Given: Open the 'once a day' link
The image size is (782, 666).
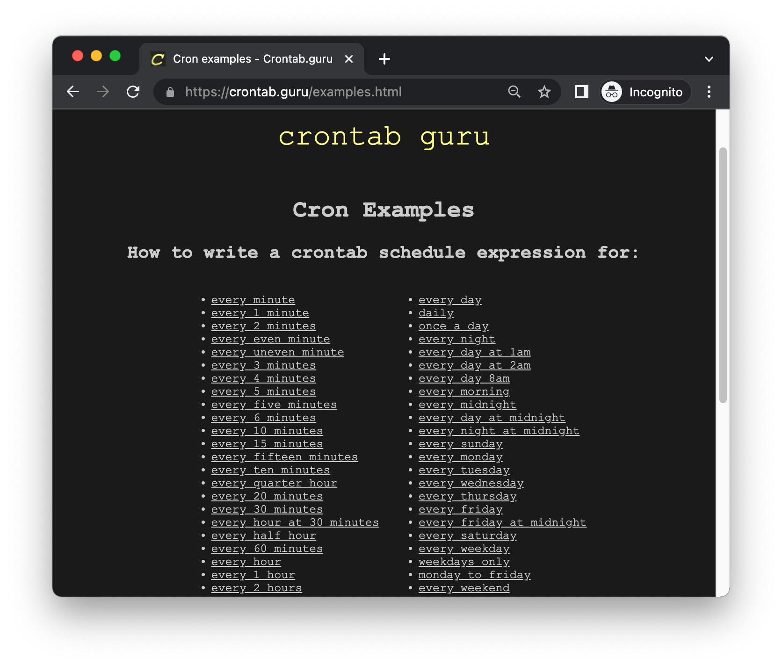Looking at the screenshot, I should 453,326.
